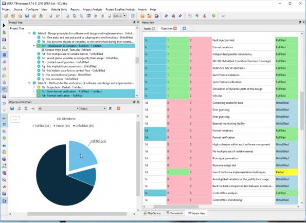Open the Status dropdown in pie chart toolbar
Image resolution: width=306 pixels, height=223 pixels.
tap(93, 108)
